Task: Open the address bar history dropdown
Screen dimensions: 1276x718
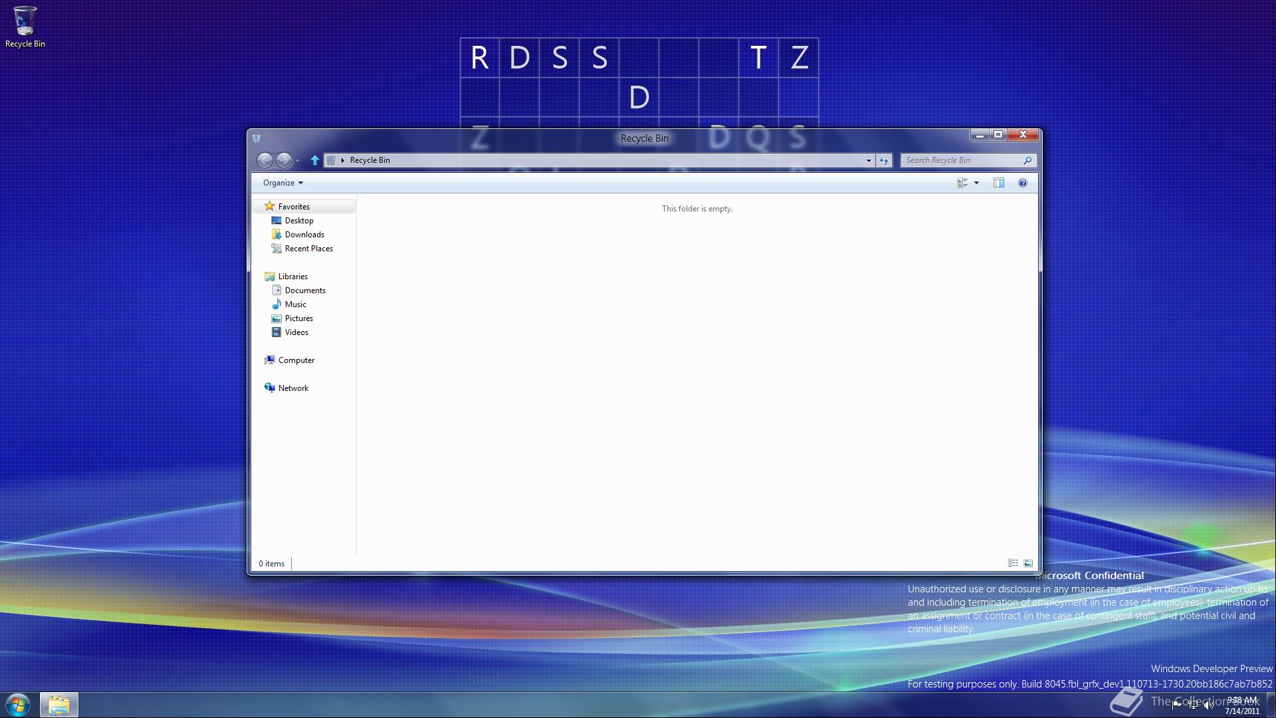Action: (868, 160)
